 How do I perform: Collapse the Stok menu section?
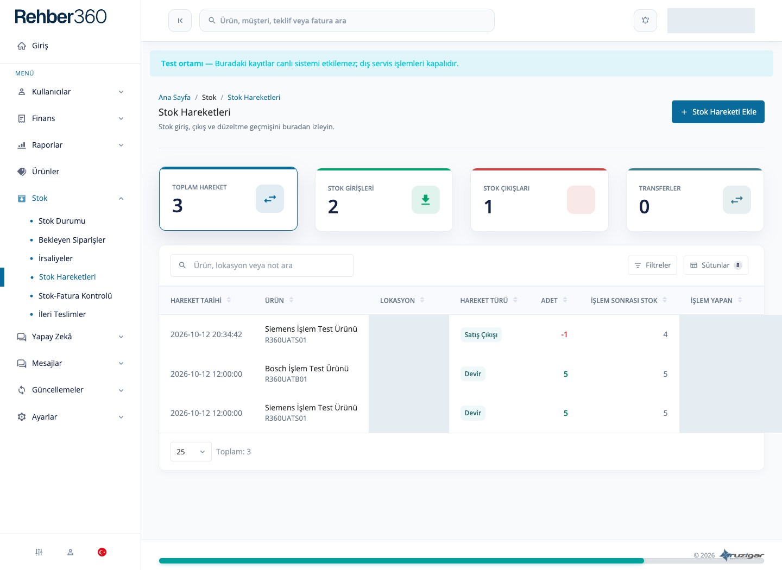point(71,198)
